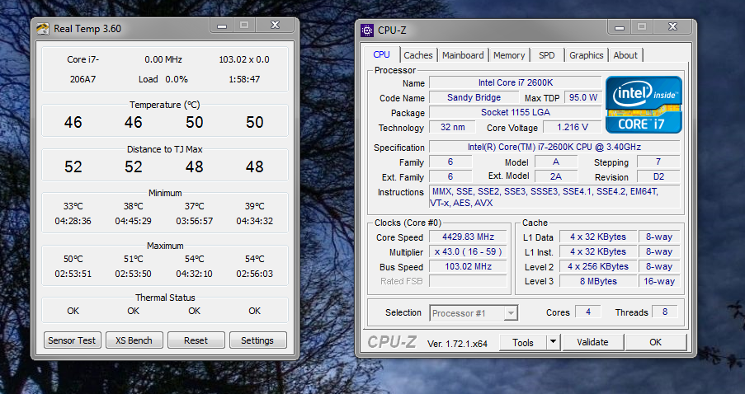The height and width of the screenshot is (394, 745).
Task: Close the Real Temp window
Action: point(275,26)
